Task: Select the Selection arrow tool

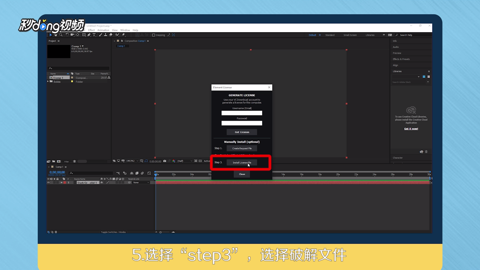Action: [x=51, y=35]
